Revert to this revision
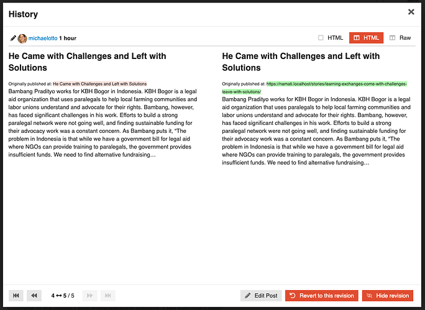The width and height of the screenshot is (425, 310). 322,296
